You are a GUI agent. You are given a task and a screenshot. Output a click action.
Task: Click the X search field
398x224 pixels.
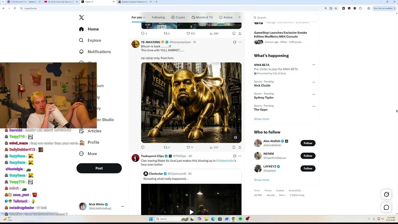[285, 18]
